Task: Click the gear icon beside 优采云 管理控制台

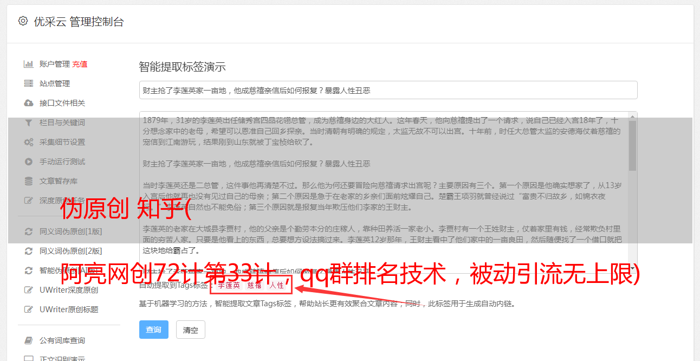Action: click(x=23, y=21)
